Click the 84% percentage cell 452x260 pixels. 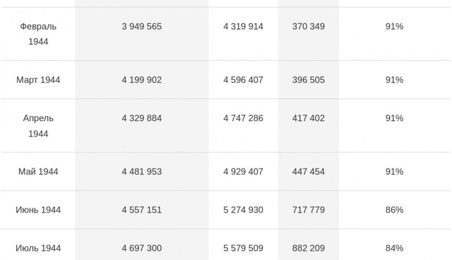pos(394,248)
